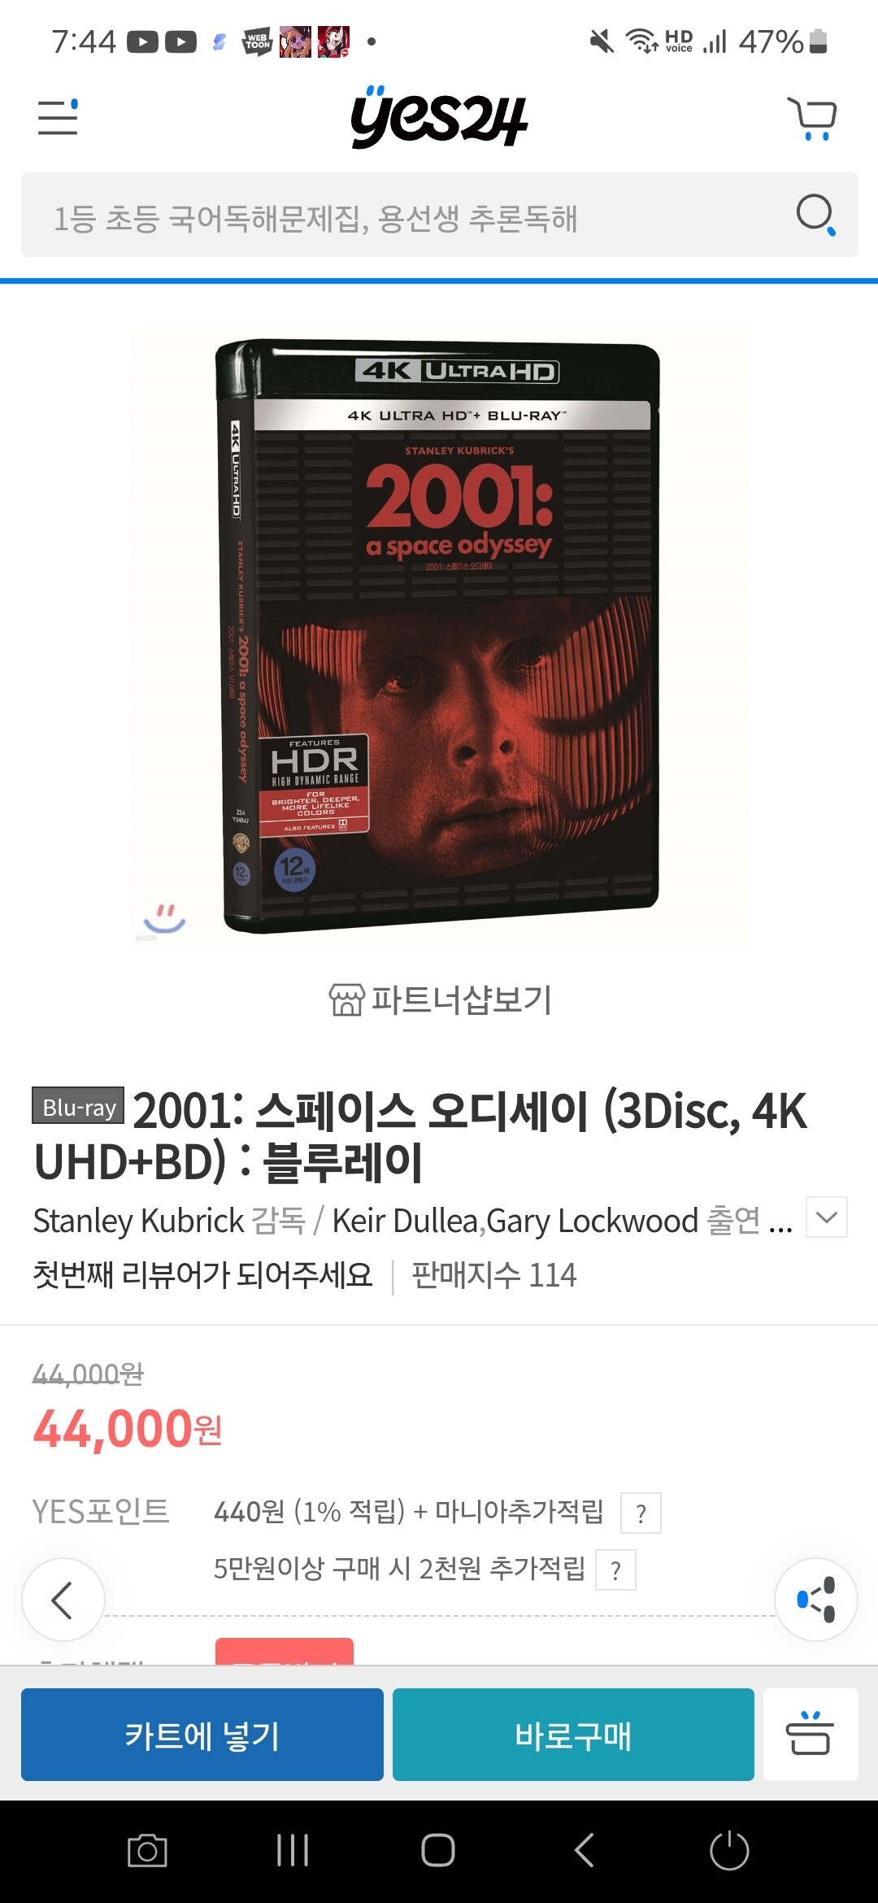Open help for 마니아추가적립 question mark
The image size is (878, 1903).
(x=641, y=1513)
